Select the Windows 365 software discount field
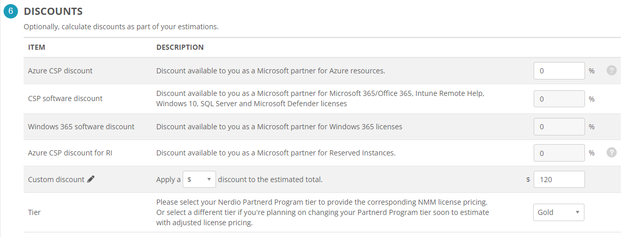 coord(559,127)
